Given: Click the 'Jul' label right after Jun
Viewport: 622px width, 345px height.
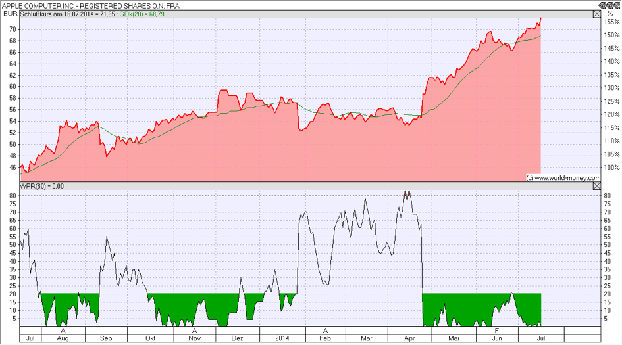Looking at the screenshot, I should point(540,338).
